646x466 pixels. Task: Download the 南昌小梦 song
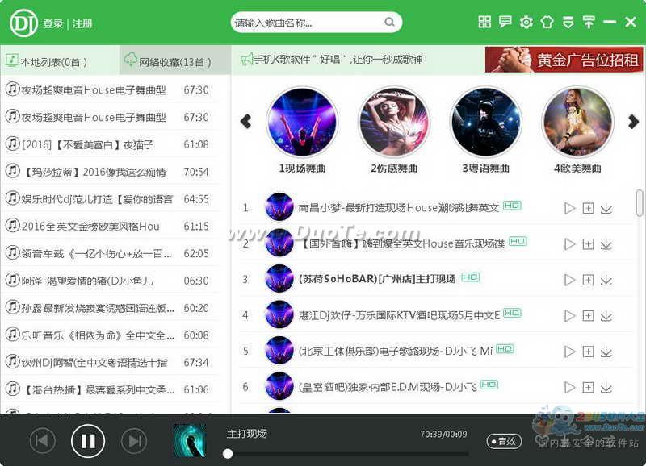(606, 208)
